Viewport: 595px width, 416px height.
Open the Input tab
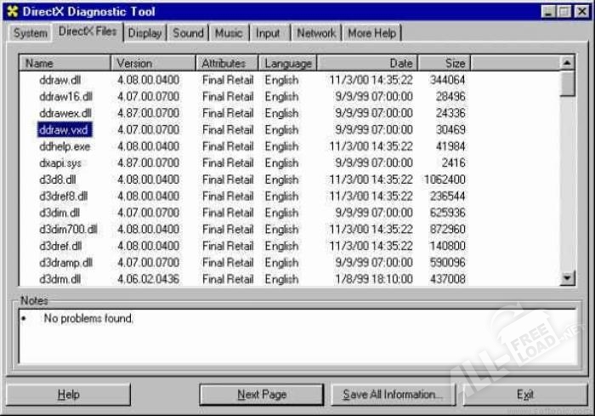268,33
